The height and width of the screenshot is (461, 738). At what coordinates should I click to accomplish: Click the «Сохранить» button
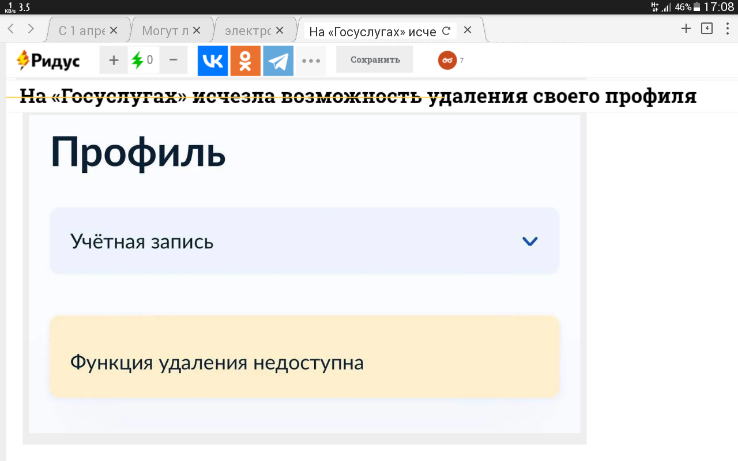click(375, 60)
